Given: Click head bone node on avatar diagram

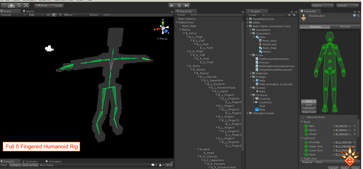Looking at the screenshot, I should pos(330,39).
